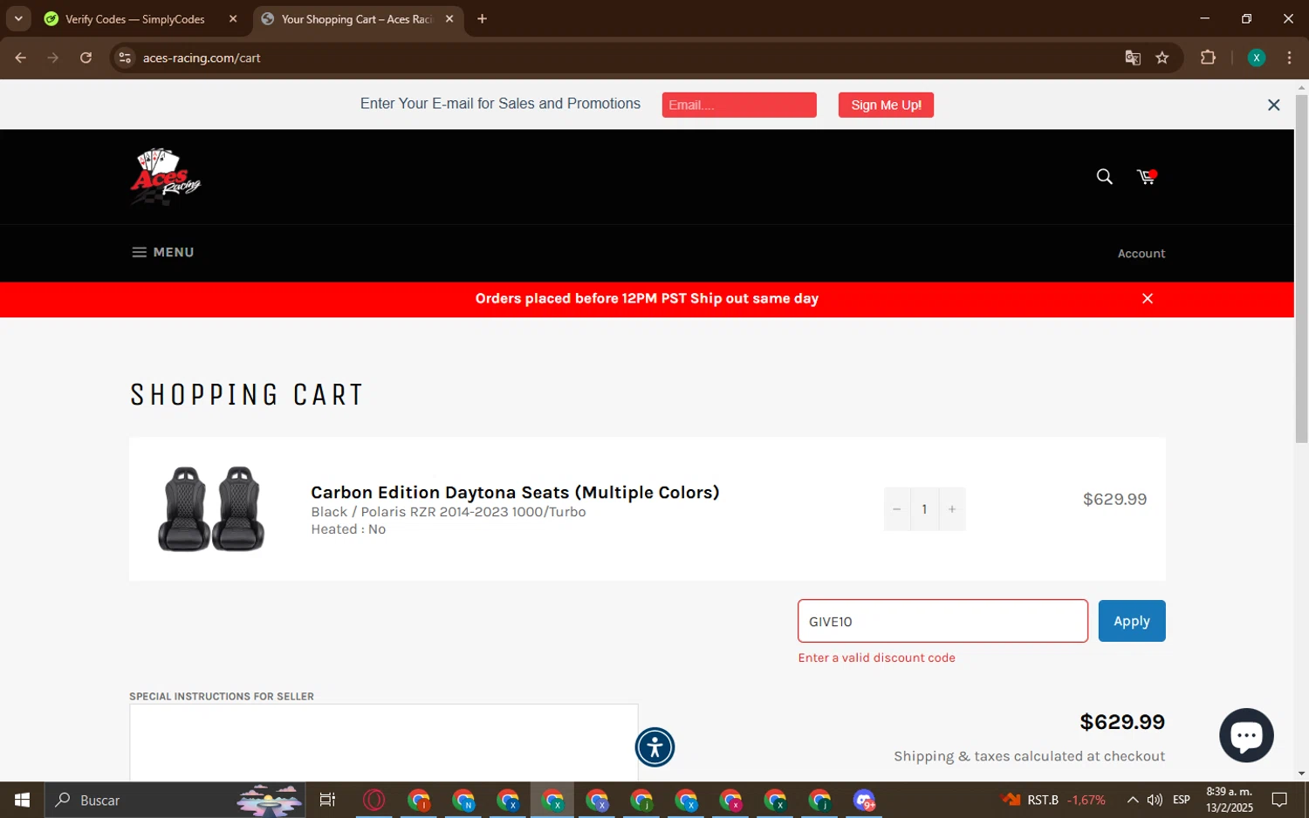Open the hamburger MENU button
Image resolution: width=1309 pixels, height=818 pixels.
163,252
